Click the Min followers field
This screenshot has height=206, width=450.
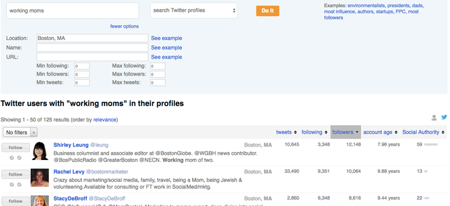coord(82,75)
